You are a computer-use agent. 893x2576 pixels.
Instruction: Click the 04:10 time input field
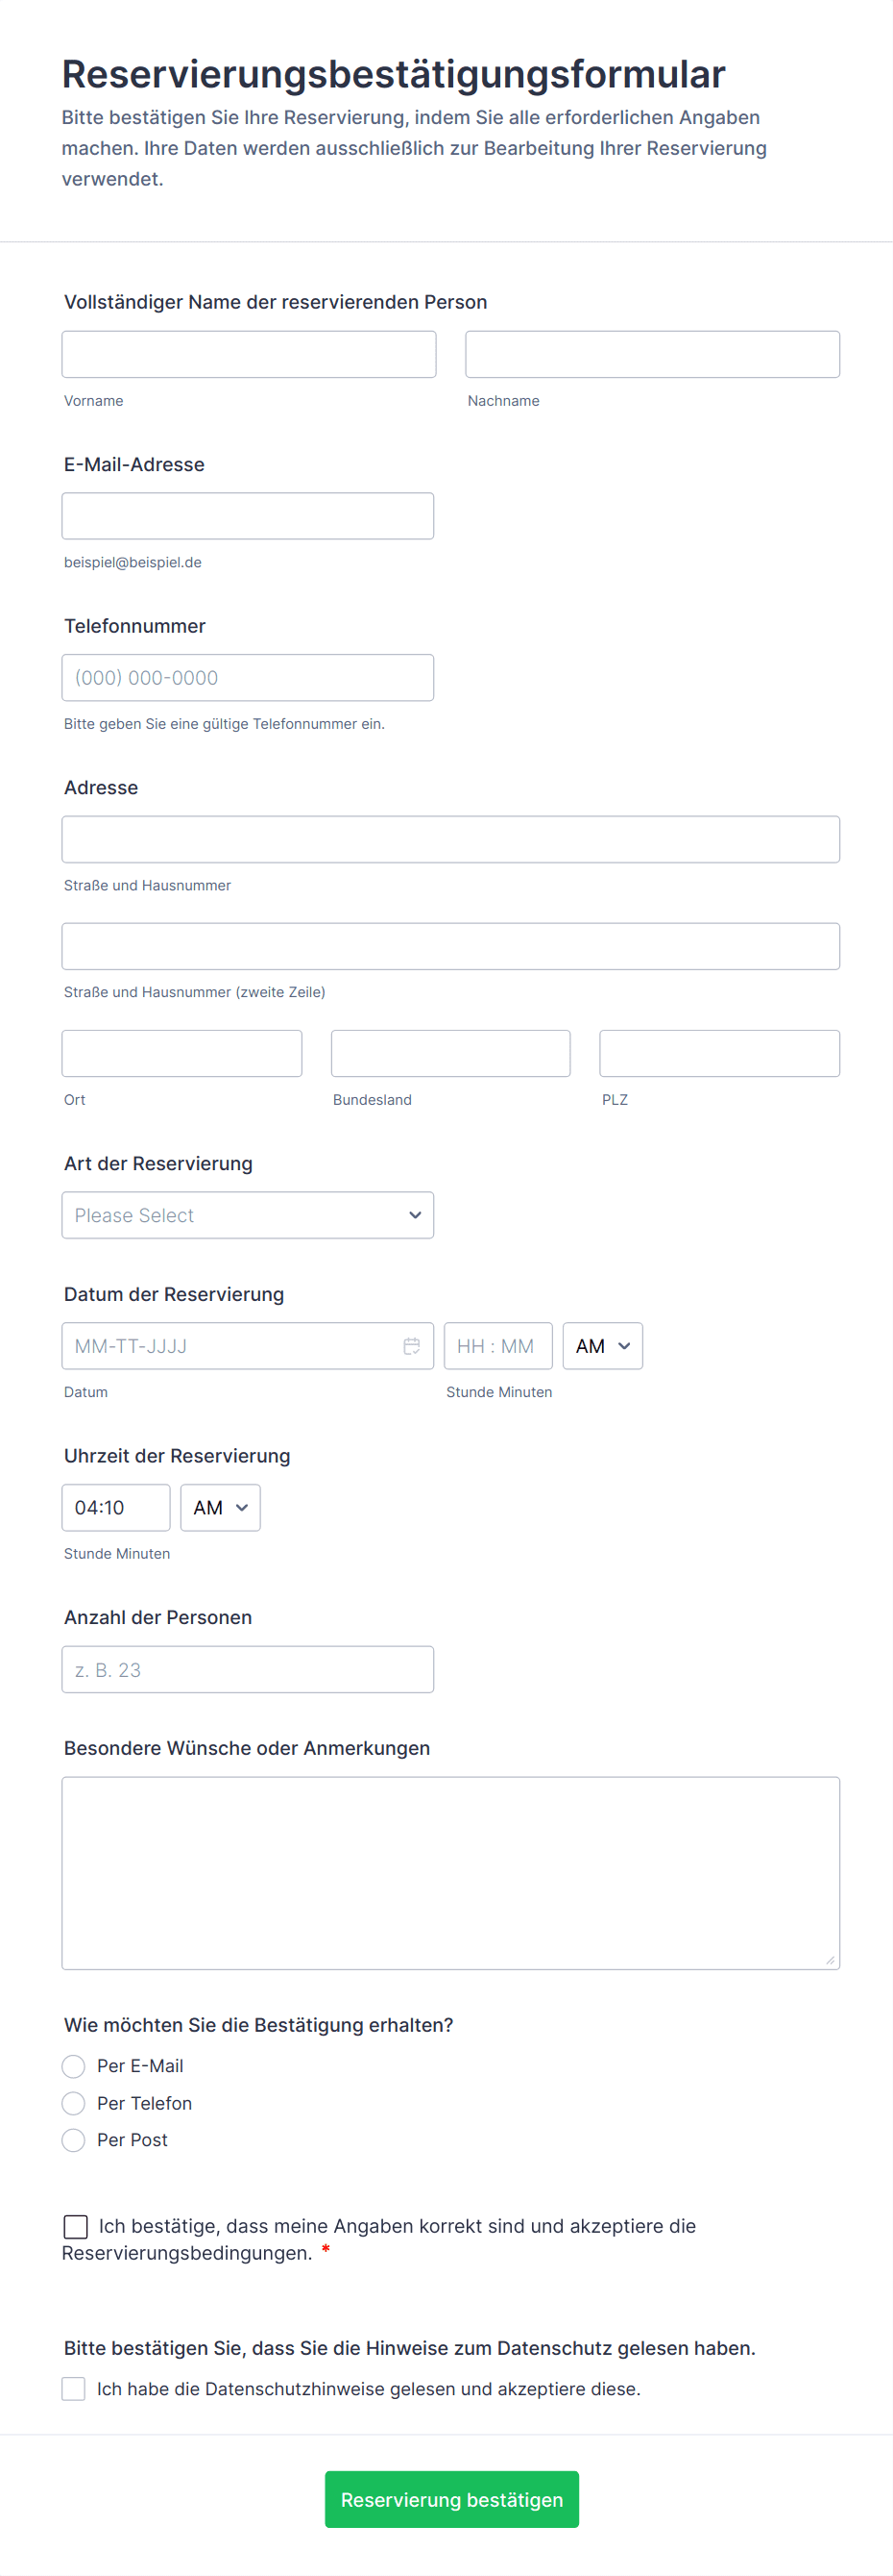coord(116,1508)
